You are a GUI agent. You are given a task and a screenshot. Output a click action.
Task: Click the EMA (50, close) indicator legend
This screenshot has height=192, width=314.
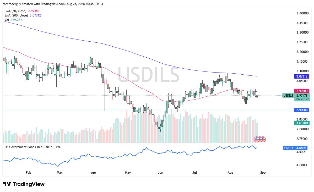22,11
